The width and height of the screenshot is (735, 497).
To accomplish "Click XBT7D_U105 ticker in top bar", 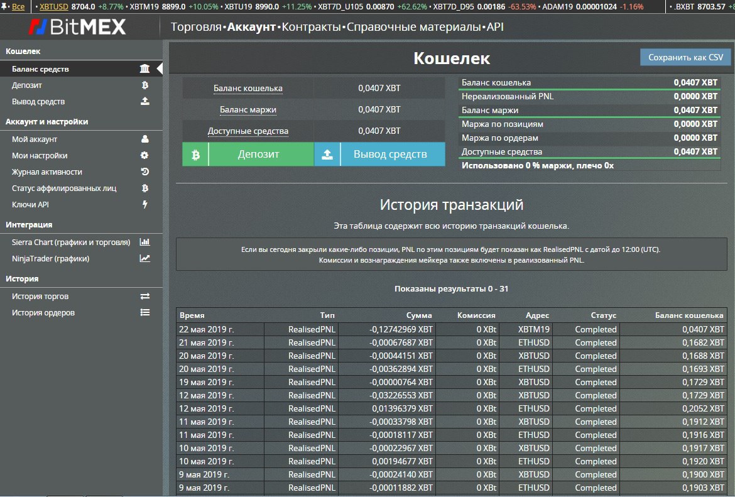I will click(x=340, y=6).
